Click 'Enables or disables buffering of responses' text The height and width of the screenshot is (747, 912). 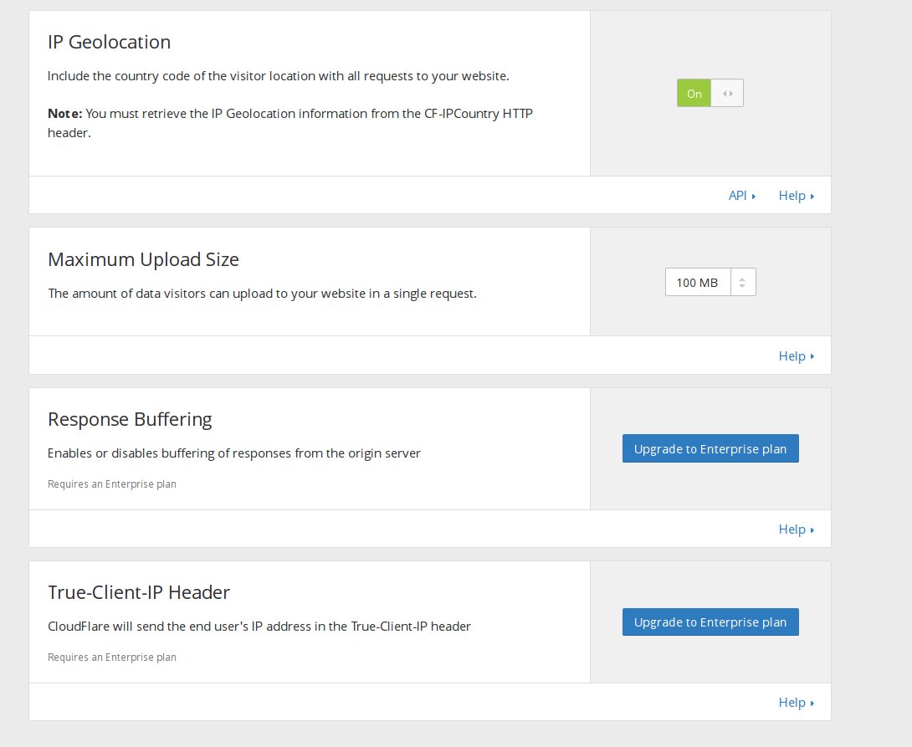coord(233,453)
